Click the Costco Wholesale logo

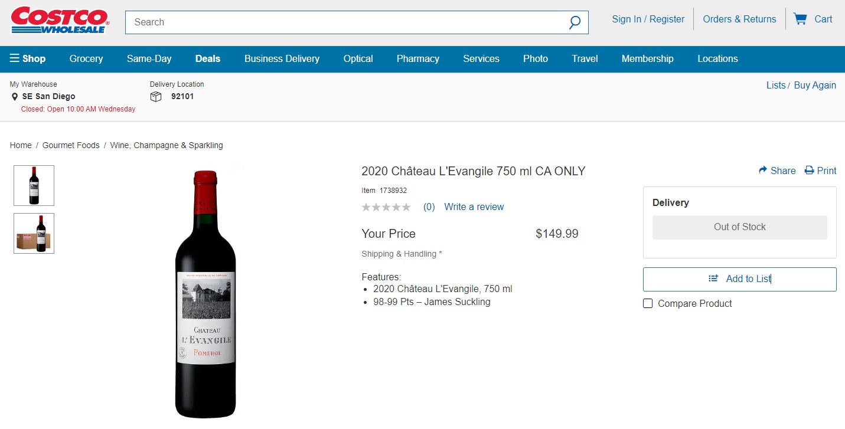[60, 20]
